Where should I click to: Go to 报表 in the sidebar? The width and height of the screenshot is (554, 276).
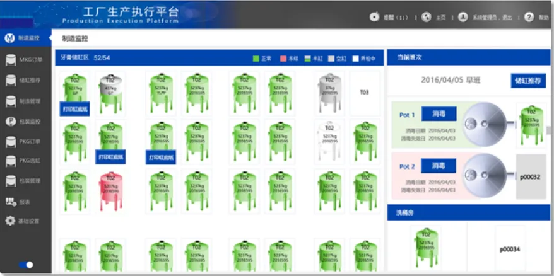[25, 202]
